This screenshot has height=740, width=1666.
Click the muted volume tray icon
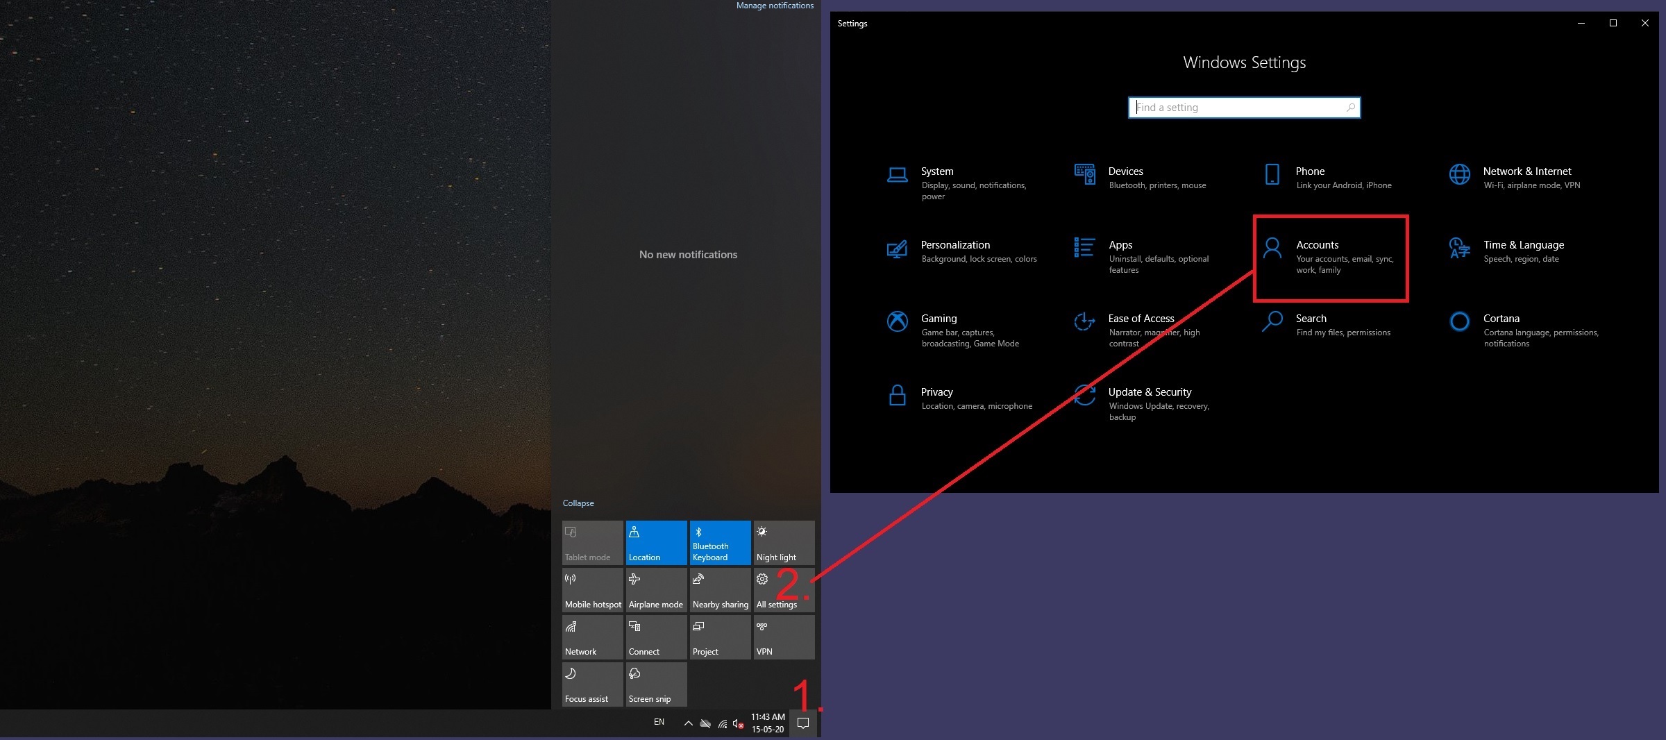(739, 723)
